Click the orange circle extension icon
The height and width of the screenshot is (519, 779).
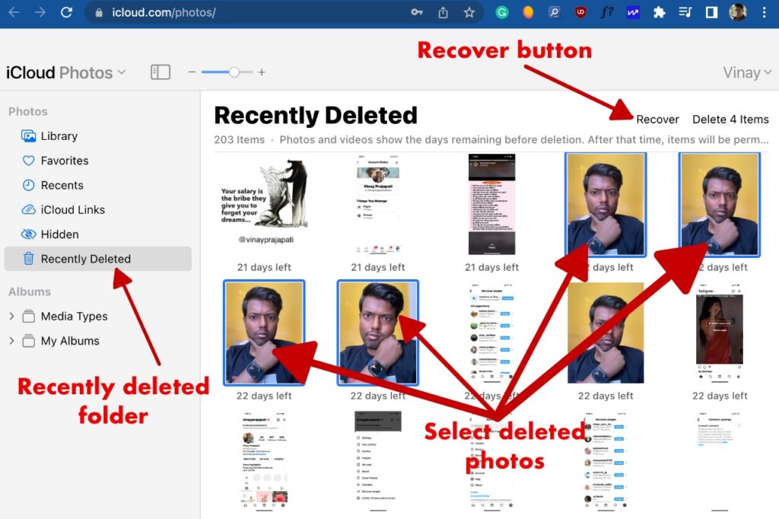pyautogui.click(x=528, y=12)
